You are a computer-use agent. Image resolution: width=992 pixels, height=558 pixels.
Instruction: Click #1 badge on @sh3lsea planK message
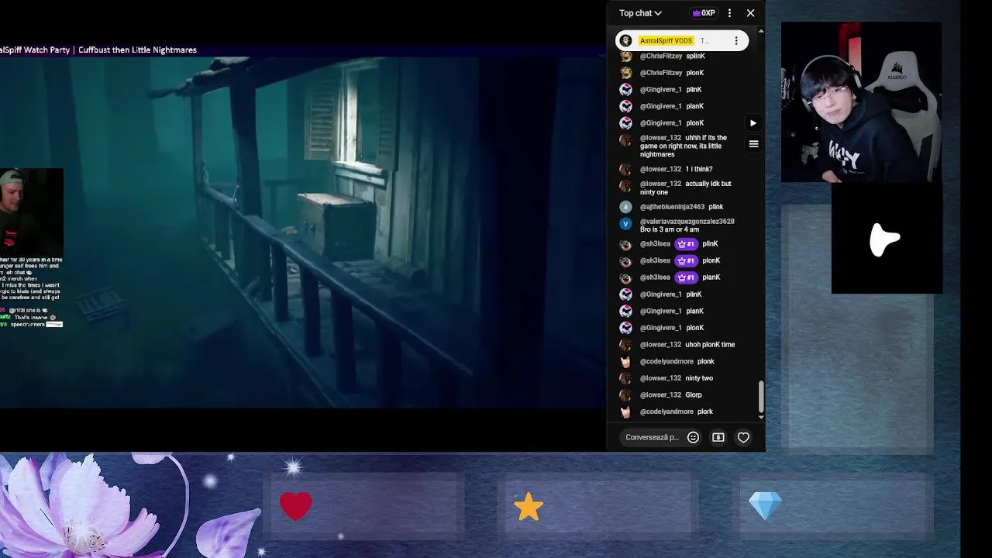[685, 277]
